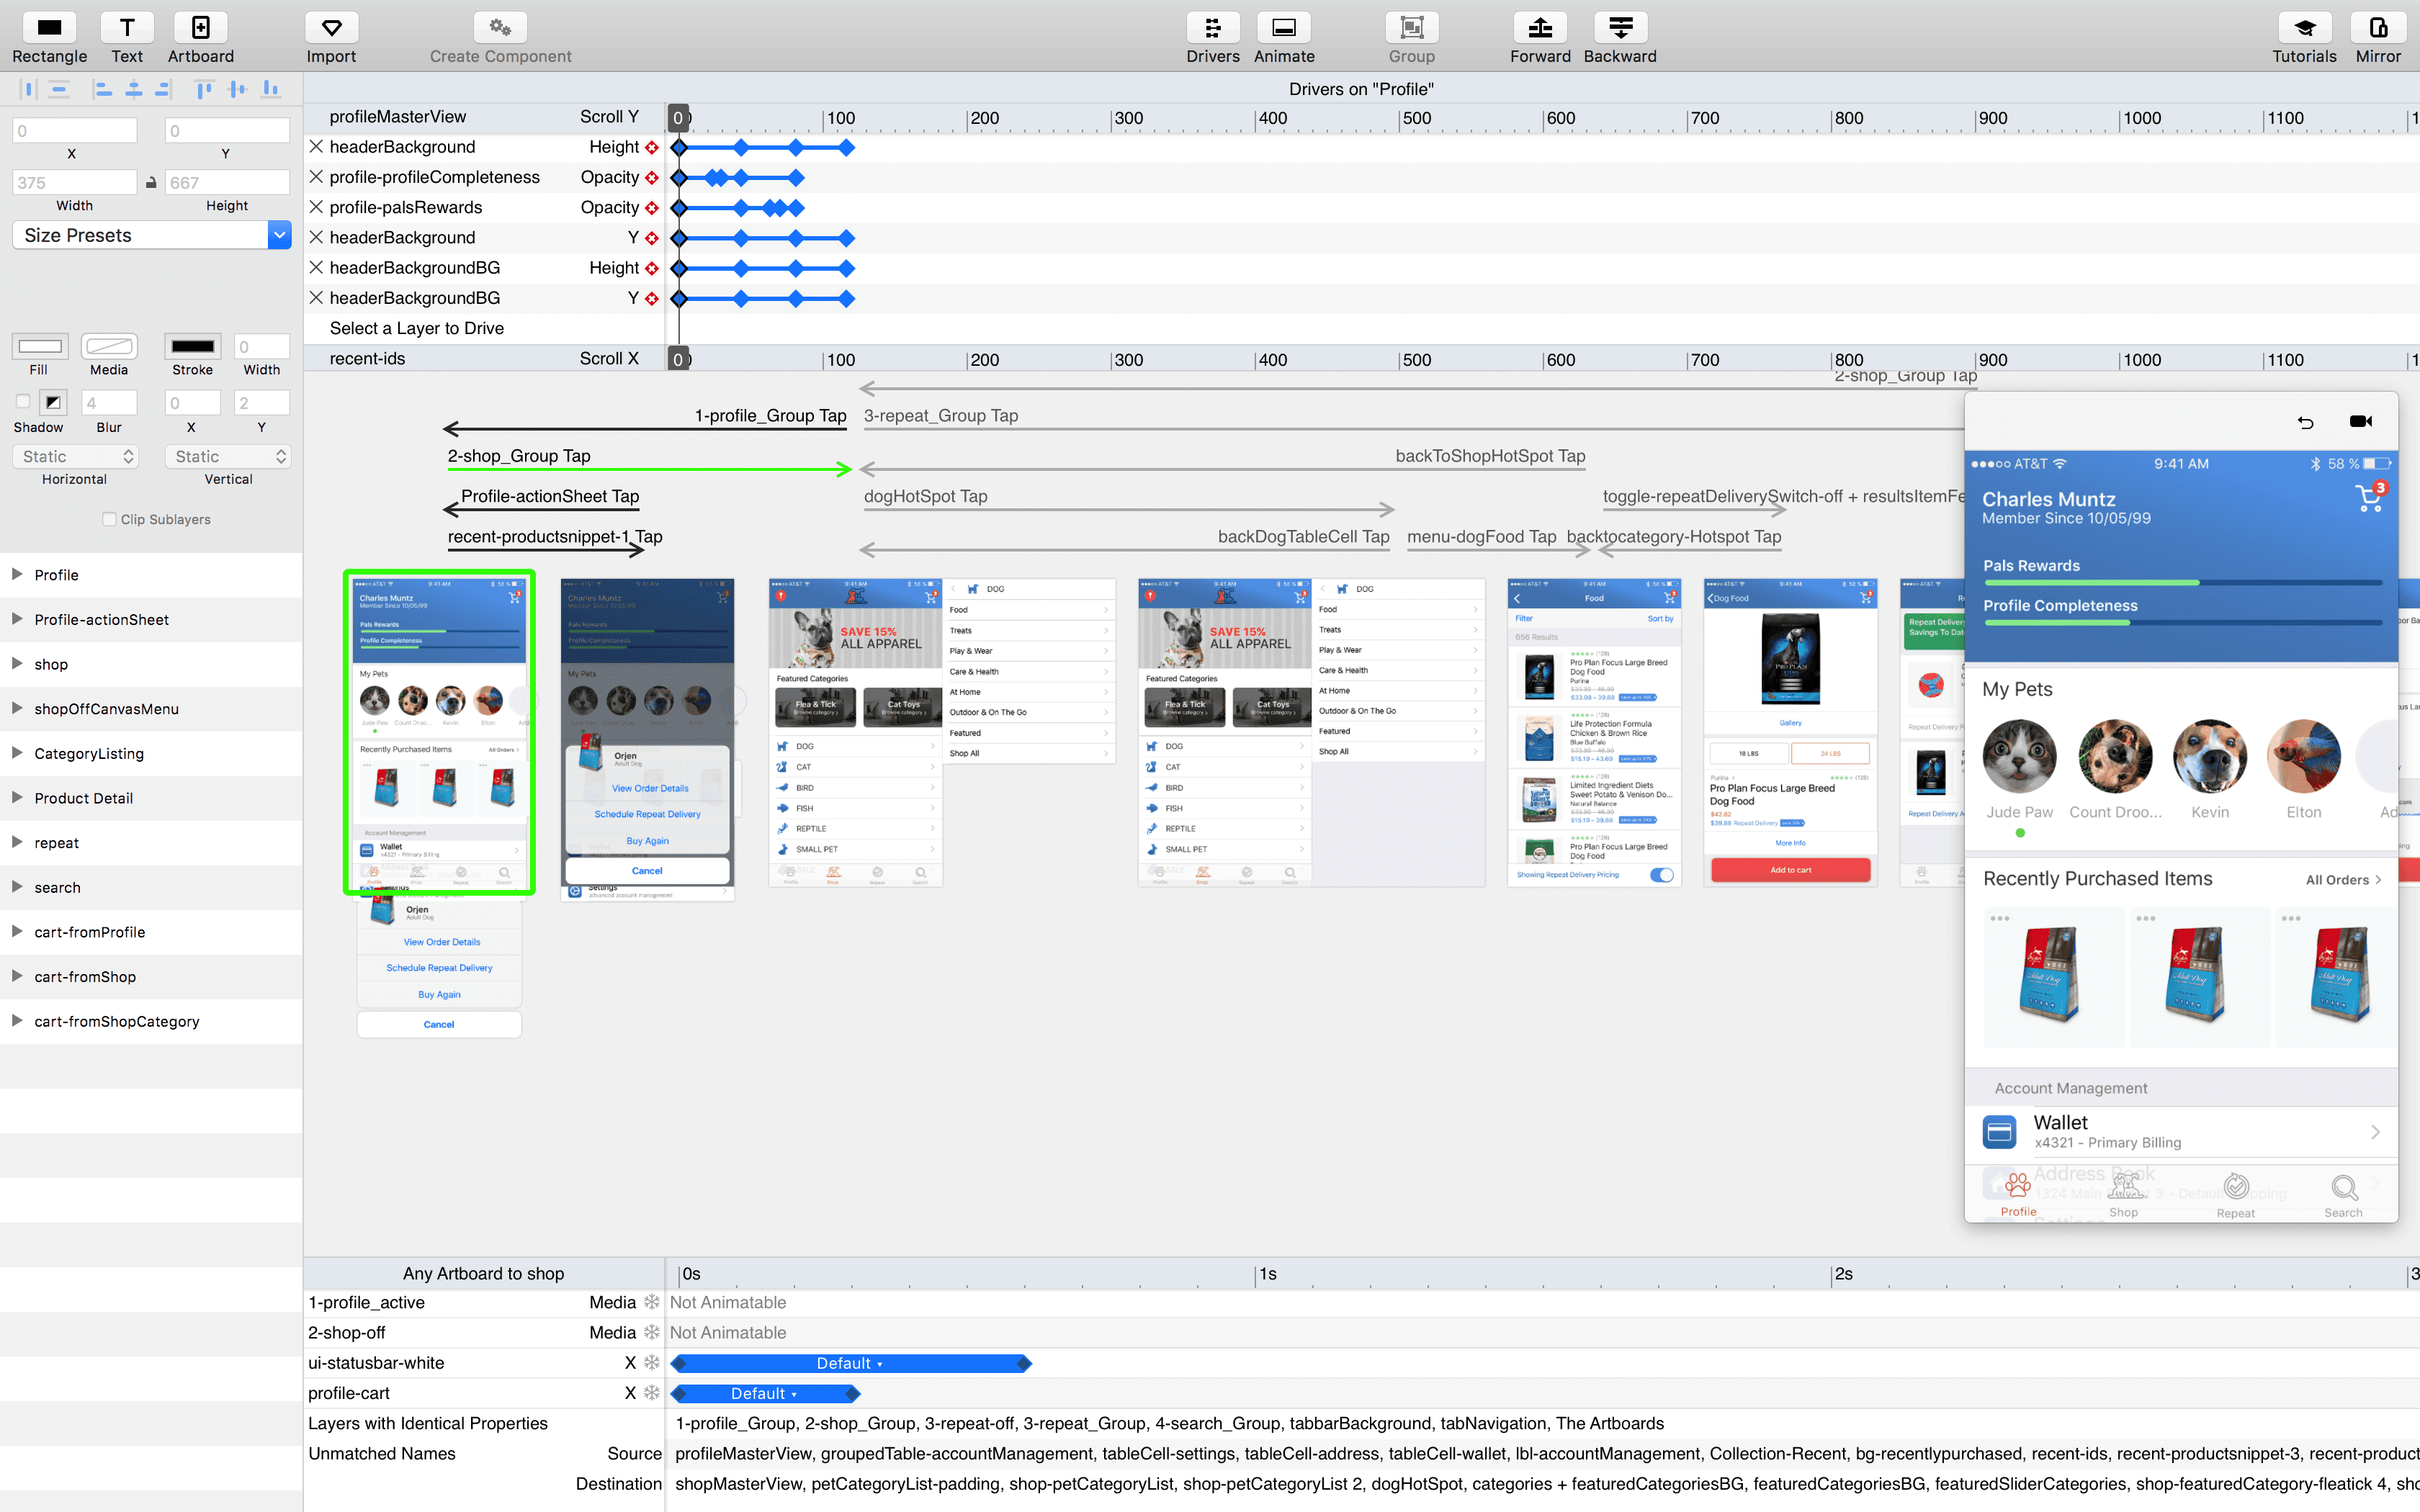Open the ui-statusbar-white Default curve dropdown
This screenshot has width=2420, height=1512.
pos(850,1364)
